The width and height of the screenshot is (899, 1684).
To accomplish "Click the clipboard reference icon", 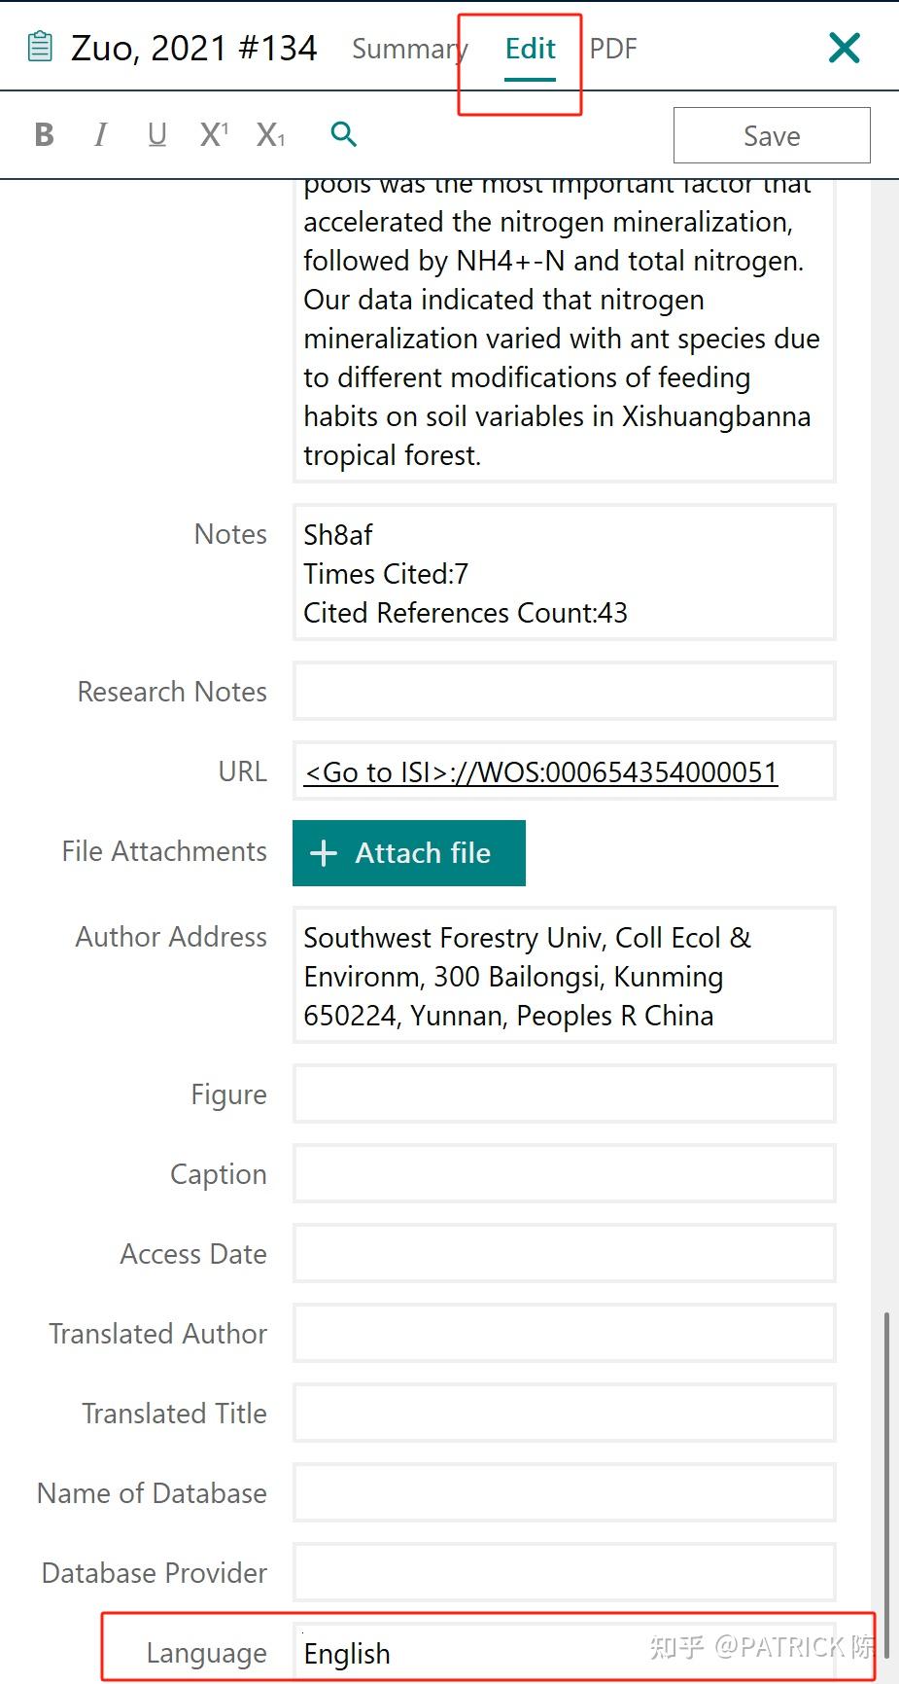I will click(x=40, y=47).
